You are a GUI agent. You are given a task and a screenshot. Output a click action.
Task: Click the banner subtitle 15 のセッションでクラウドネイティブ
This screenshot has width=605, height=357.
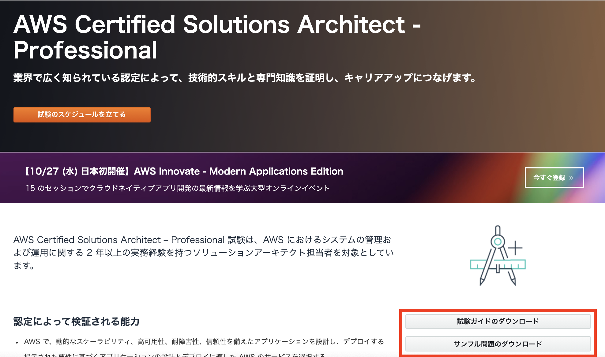coord(178,188)
